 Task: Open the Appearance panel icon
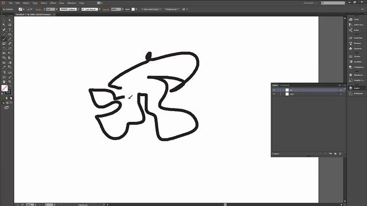(x=350, y=75)
